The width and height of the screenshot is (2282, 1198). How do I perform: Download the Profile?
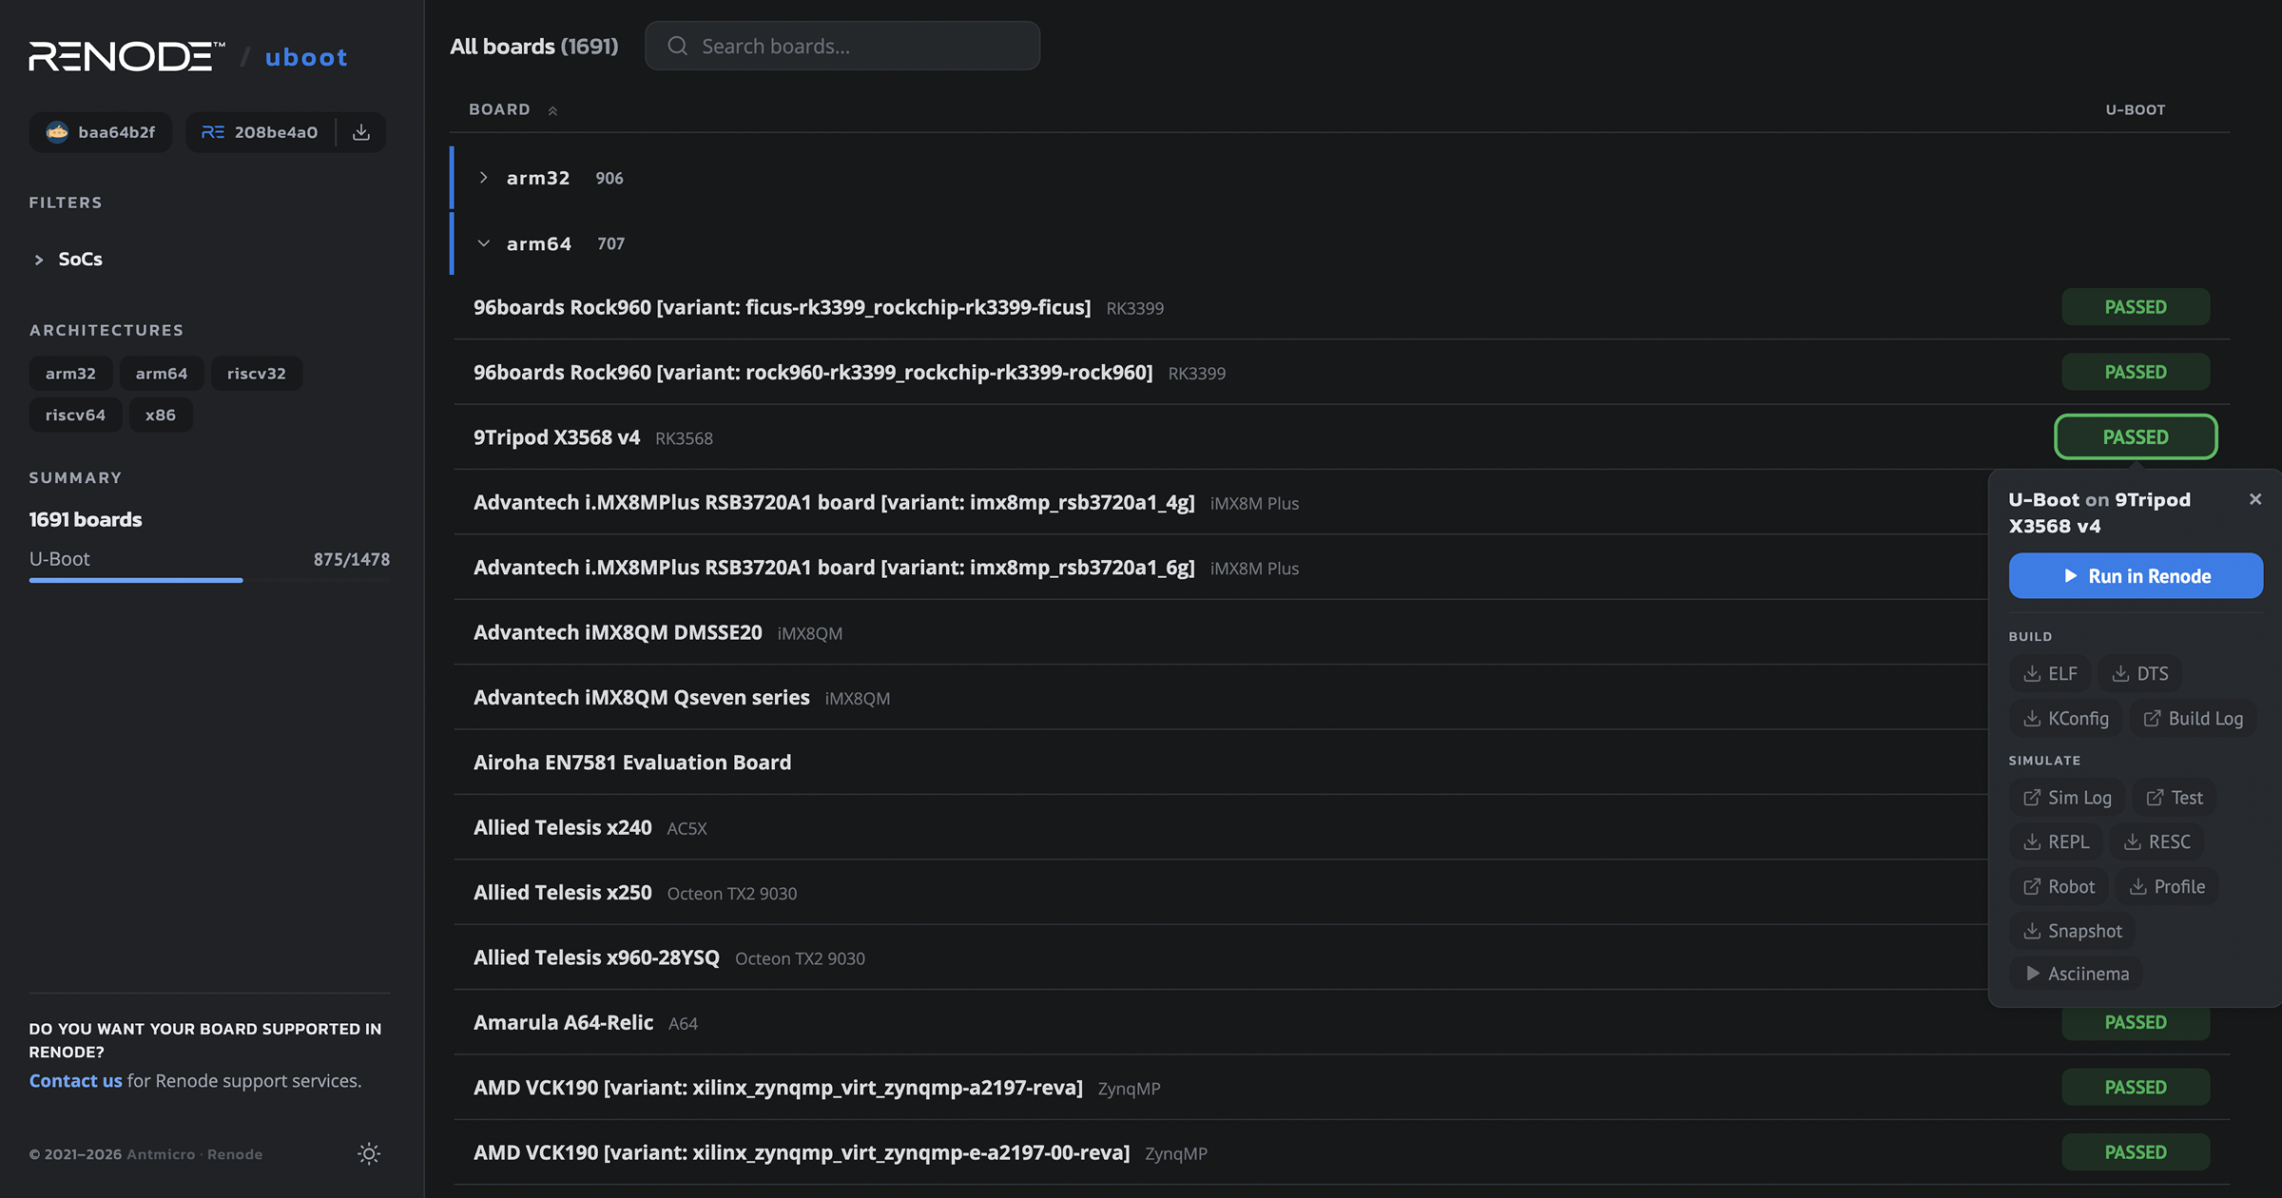pyautogui.click(x=2168, y=886)
